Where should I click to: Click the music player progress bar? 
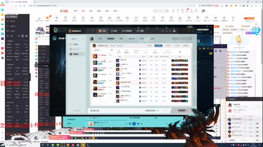134,120
